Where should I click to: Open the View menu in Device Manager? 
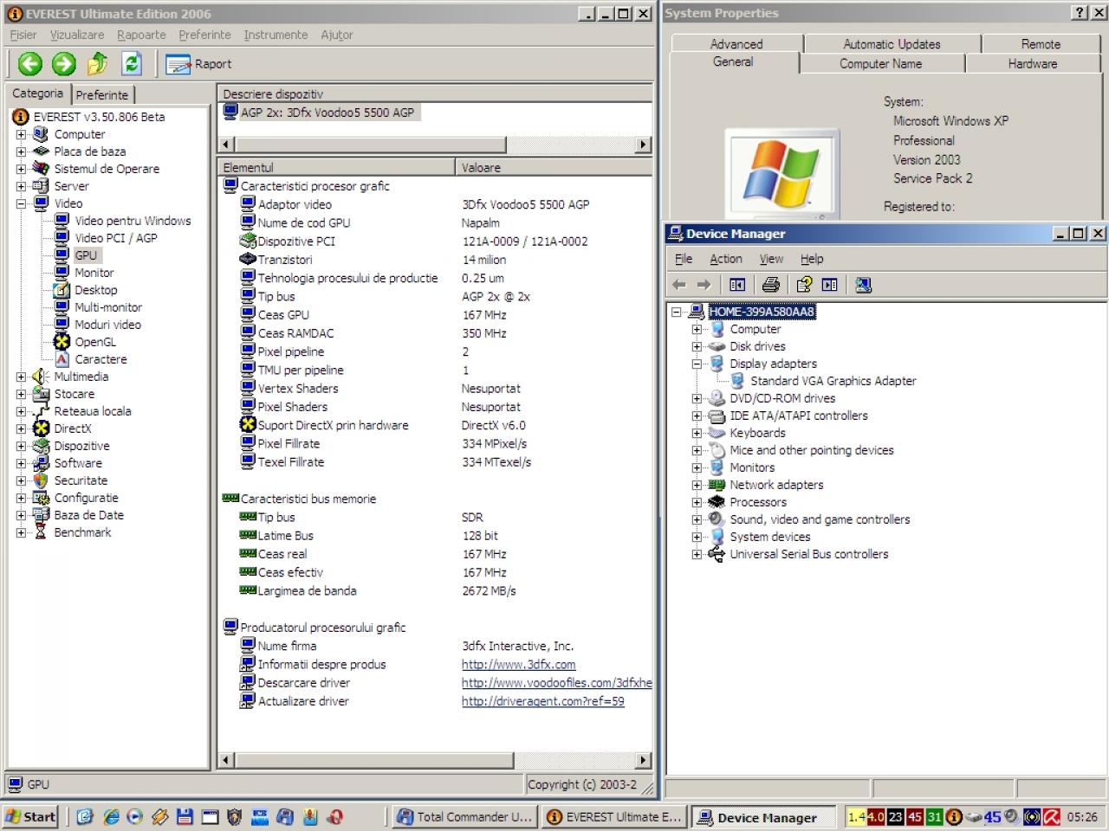[771, 259]
